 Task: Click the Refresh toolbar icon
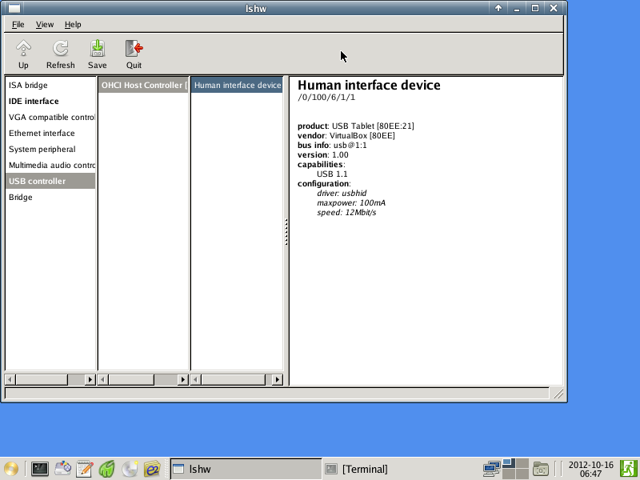61,54
